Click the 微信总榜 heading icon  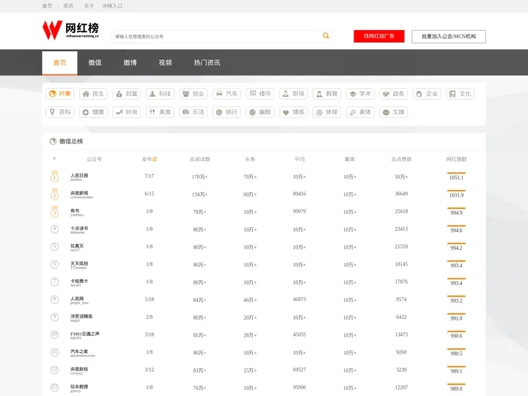(53, 142)
